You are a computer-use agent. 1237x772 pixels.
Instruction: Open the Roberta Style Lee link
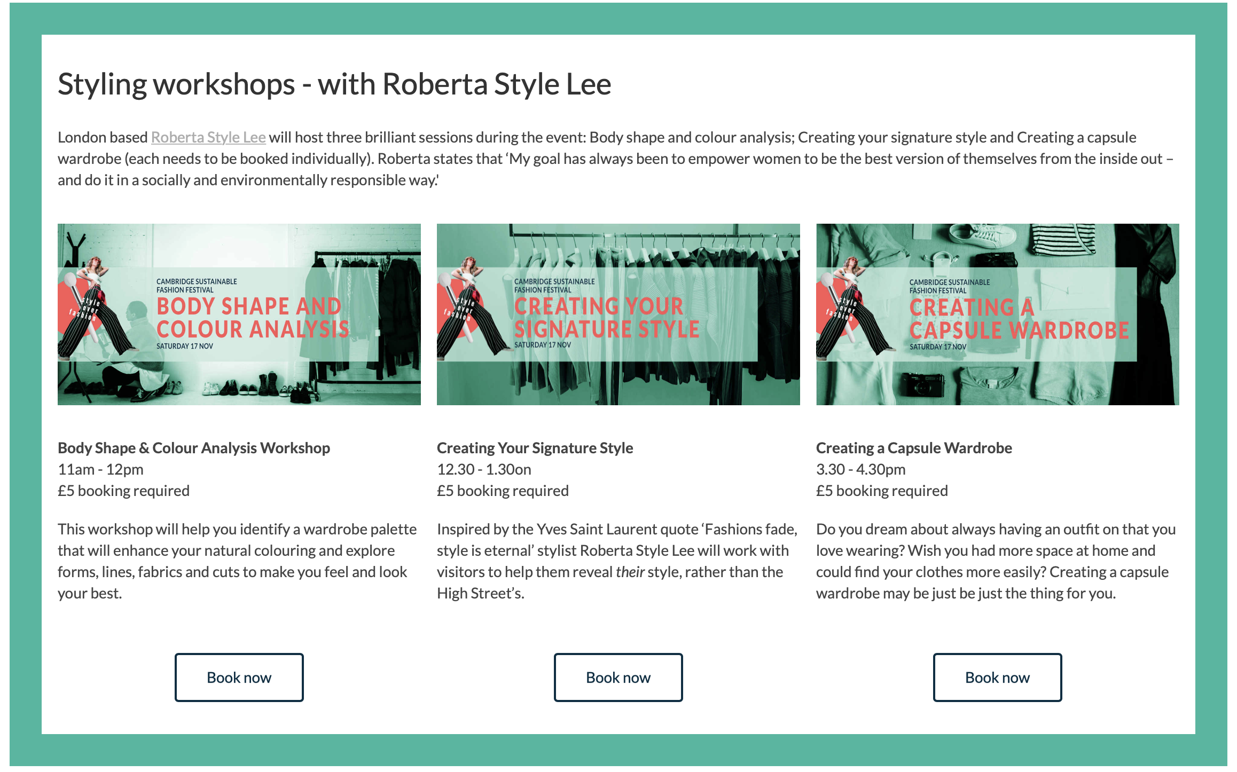coord(208,138)
